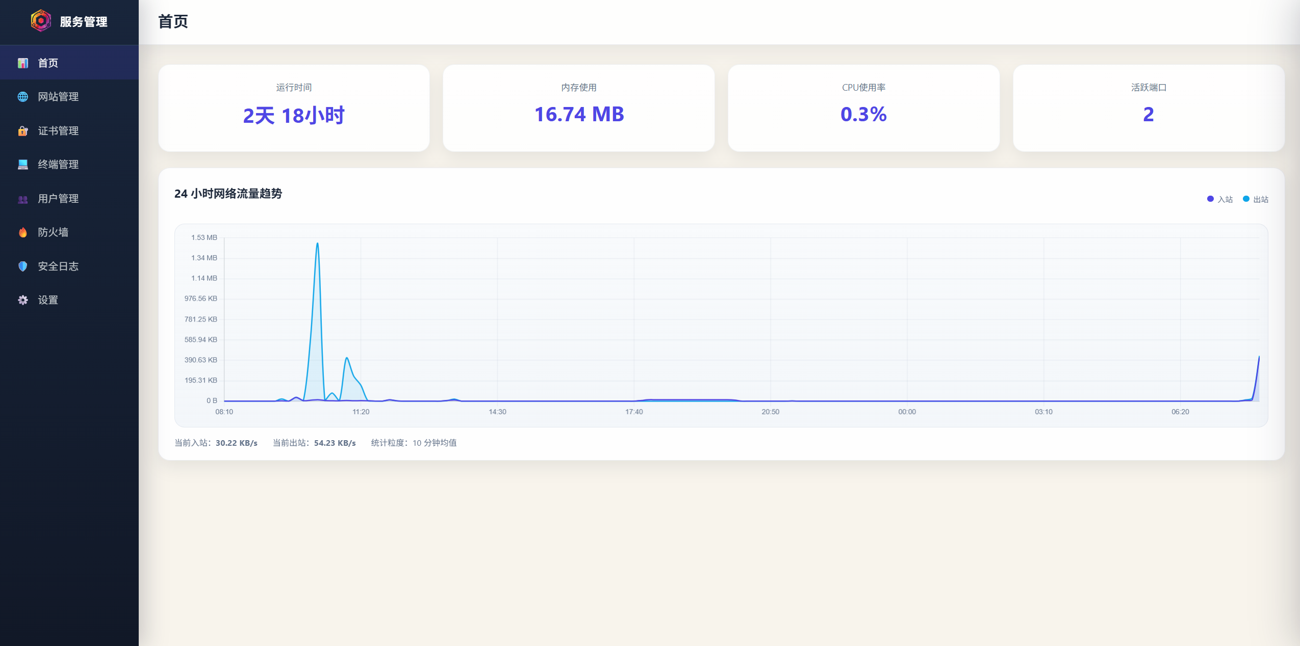The image size is (1300, 646).
Task: Select the 首页 sidebar menu entry
Action: (x=48, y=63)
